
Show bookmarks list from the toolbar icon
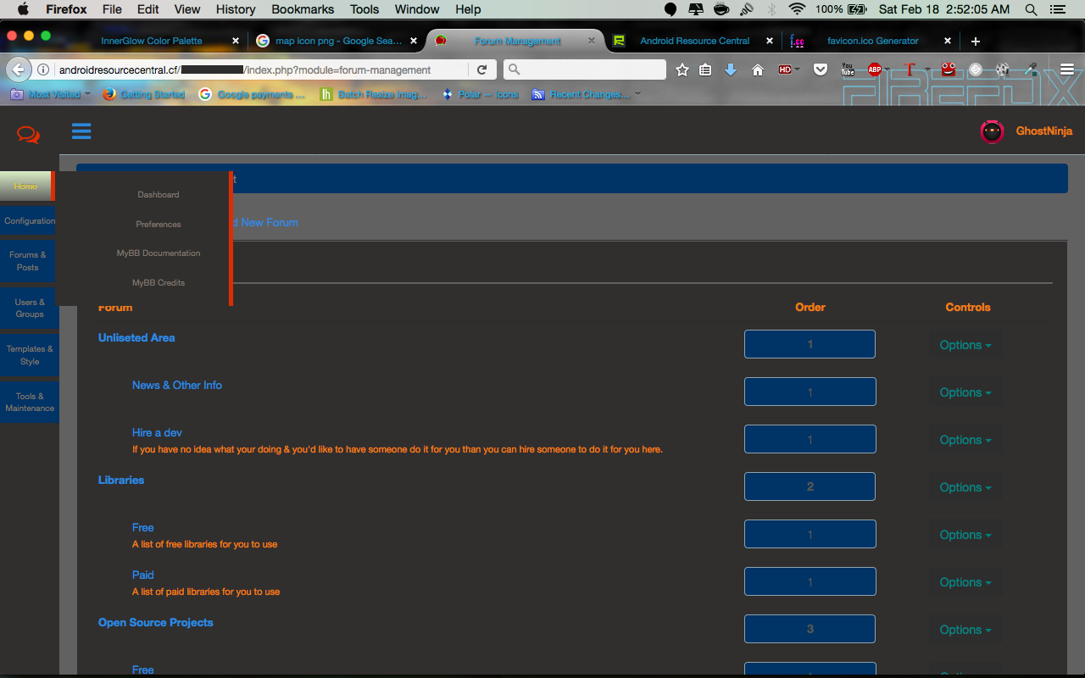[x=705, y=70]
